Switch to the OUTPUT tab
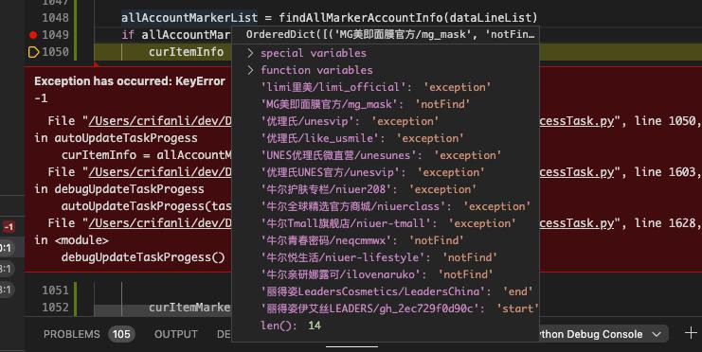This screenshot has width=702, height=352. coord(175,335)
